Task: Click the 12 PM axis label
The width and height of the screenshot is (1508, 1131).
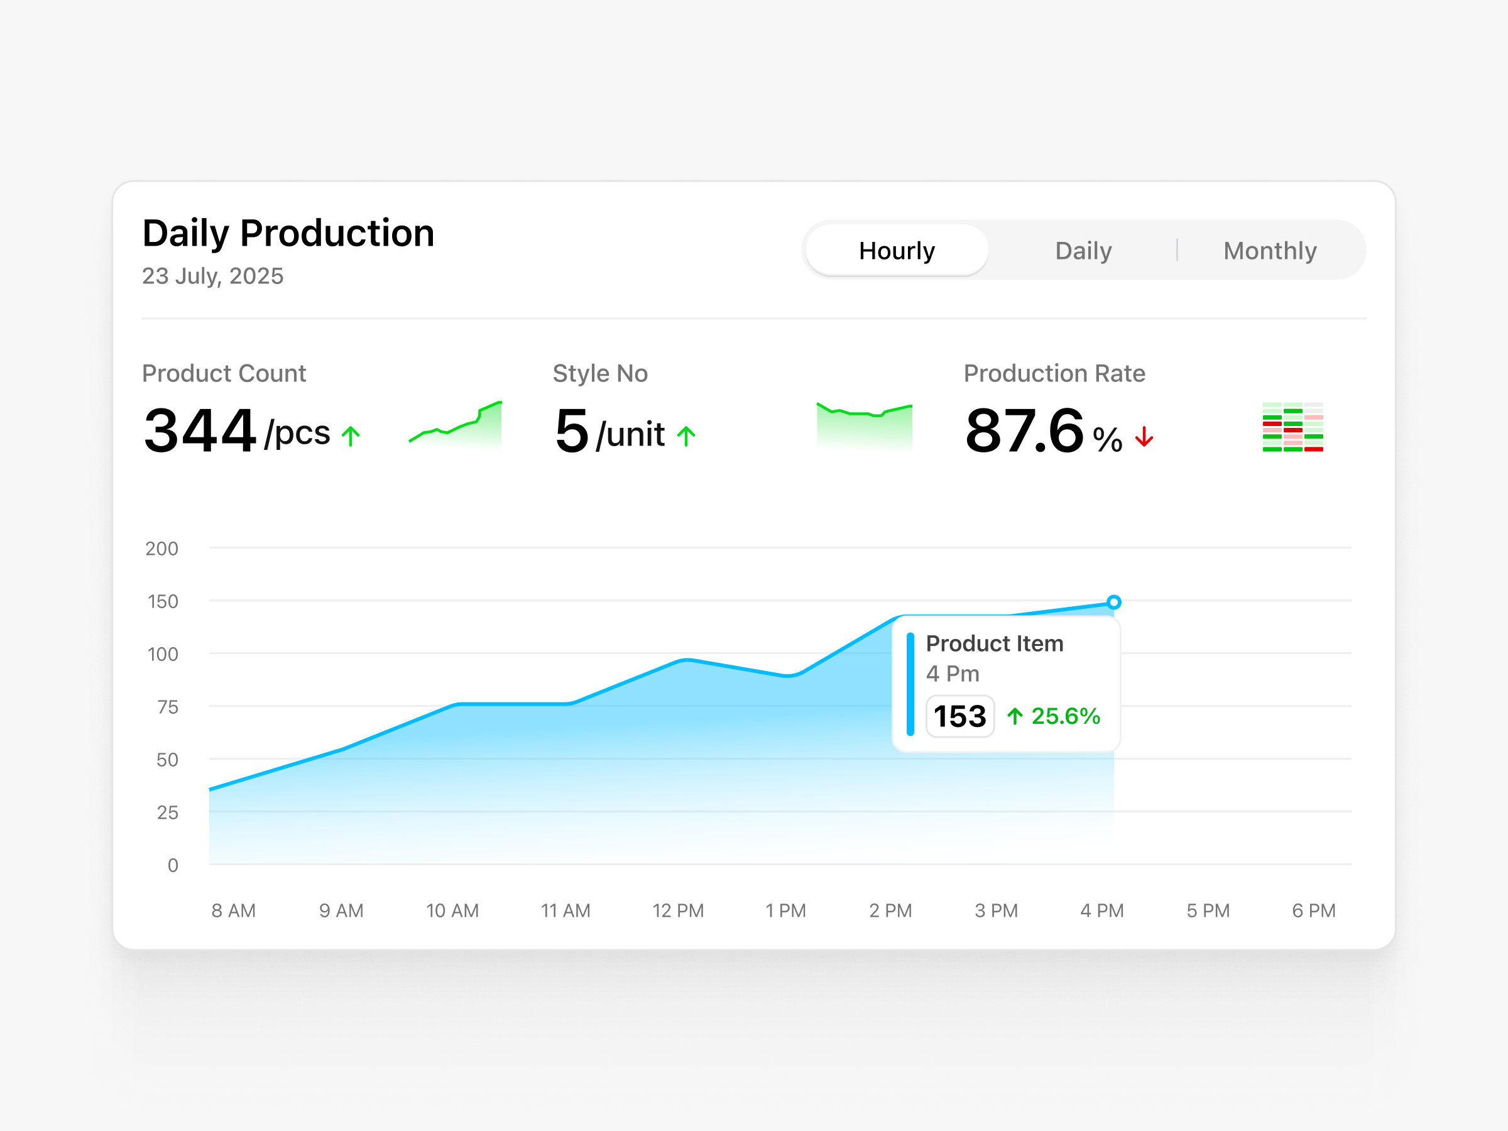Action: 679,910
